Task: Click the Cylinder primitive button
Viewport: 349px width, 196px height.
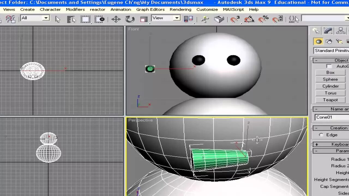Action: [330, 86]
